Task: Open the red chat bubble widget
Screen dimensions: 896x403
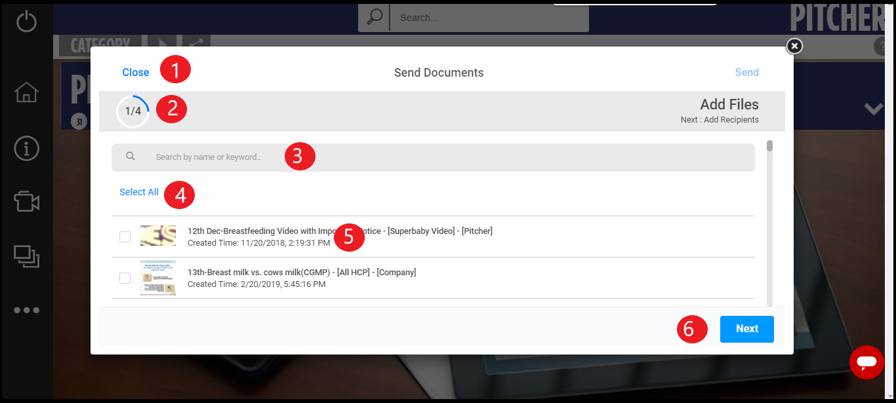Action: 866,362
